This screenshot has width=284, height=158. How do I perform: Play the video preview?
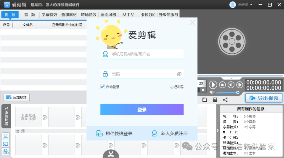point(213,85)
